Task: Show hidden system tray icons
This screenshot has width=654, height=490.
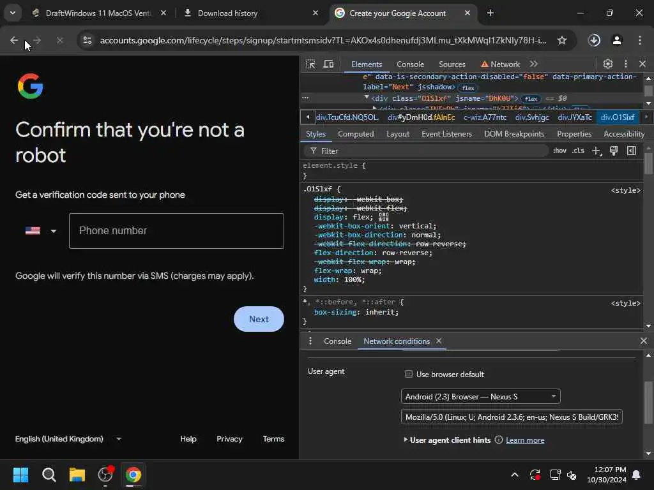Action: tap(515, 475)
